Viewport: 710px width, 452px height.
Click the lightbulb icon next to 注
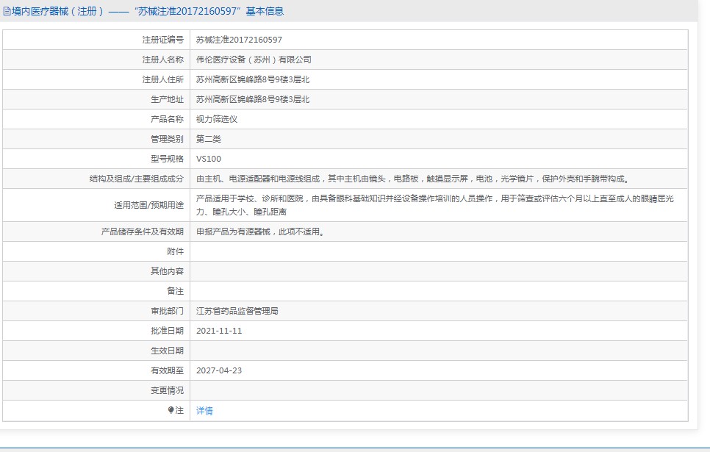(x=171, y=410)
